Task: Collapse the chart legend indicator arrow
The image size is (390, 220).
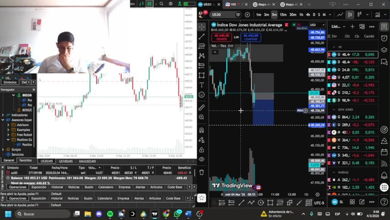Action: pyautogui.click(x=215, y=52)
